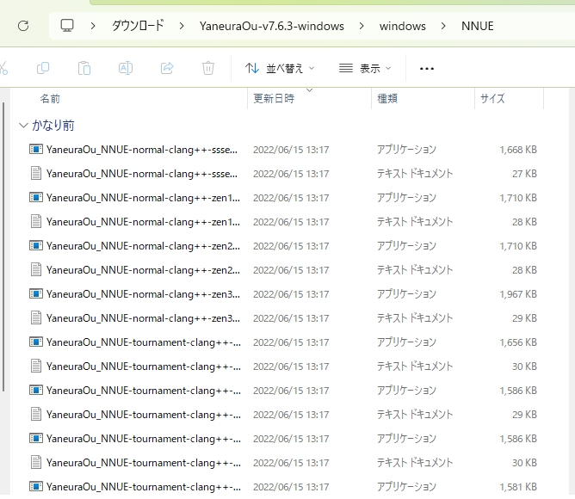Screen dimensions: 575x499
Task: Expand the chevron after the PC icon in the address bar
Action: click(x=93, y=26)
